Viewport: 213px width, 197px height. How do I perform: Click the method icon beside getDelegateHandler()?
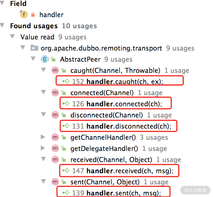(55, 148)
